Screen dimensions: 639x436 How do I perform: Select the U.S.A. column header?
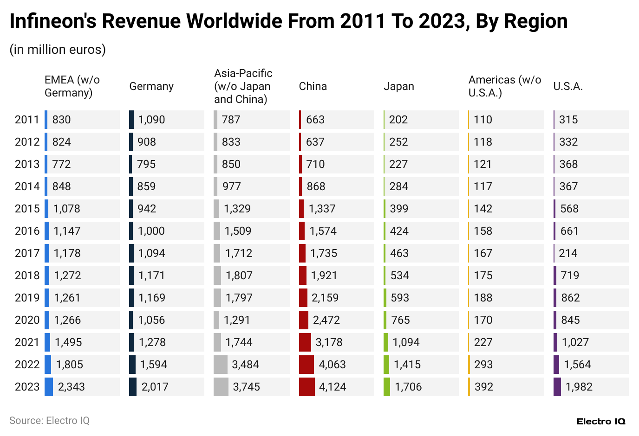click(x=568, y=86)
